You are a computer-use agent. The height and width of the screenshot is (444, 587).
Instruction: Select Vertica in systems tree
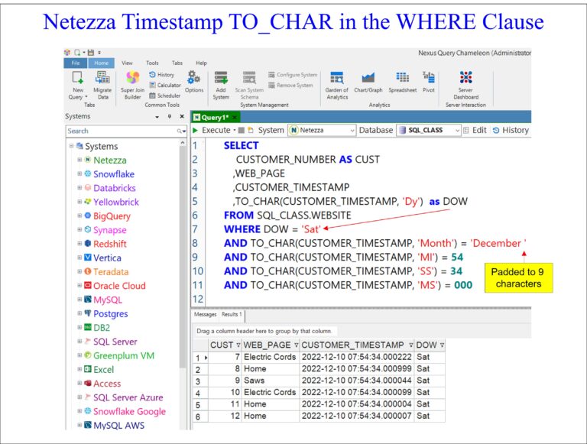[x=107, y=258]
